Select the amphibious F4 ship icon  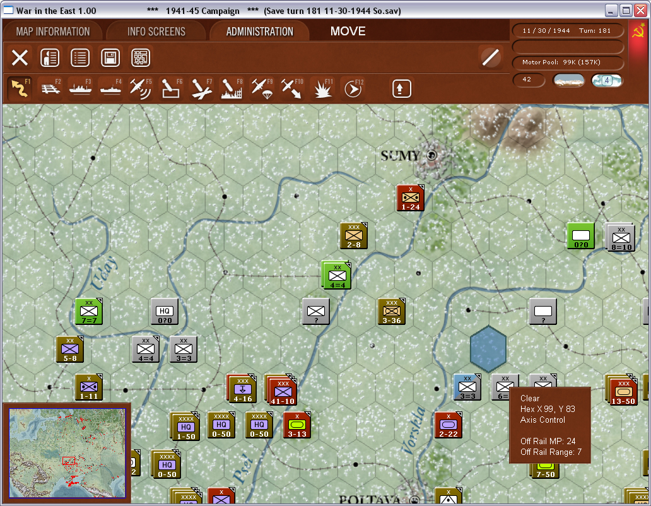[111, 88]
